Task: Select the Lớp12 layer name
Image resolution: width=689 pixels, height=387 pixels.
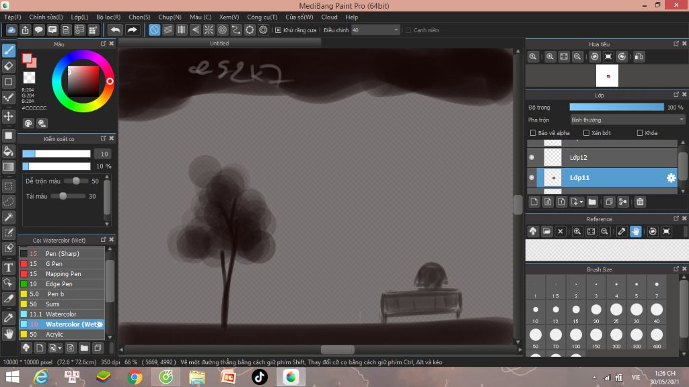Action: [578, 157]
